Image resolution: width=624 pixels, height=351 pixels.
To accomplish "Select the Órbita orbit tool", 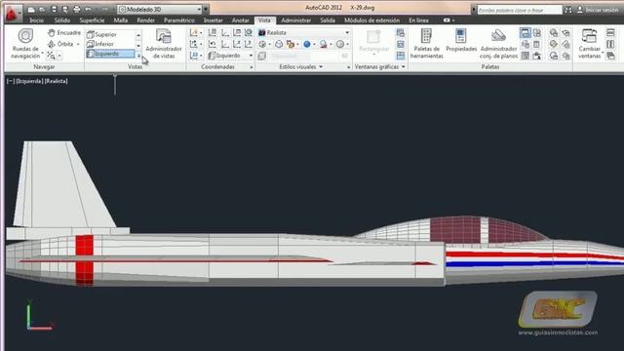I will (x=61, y=44).
